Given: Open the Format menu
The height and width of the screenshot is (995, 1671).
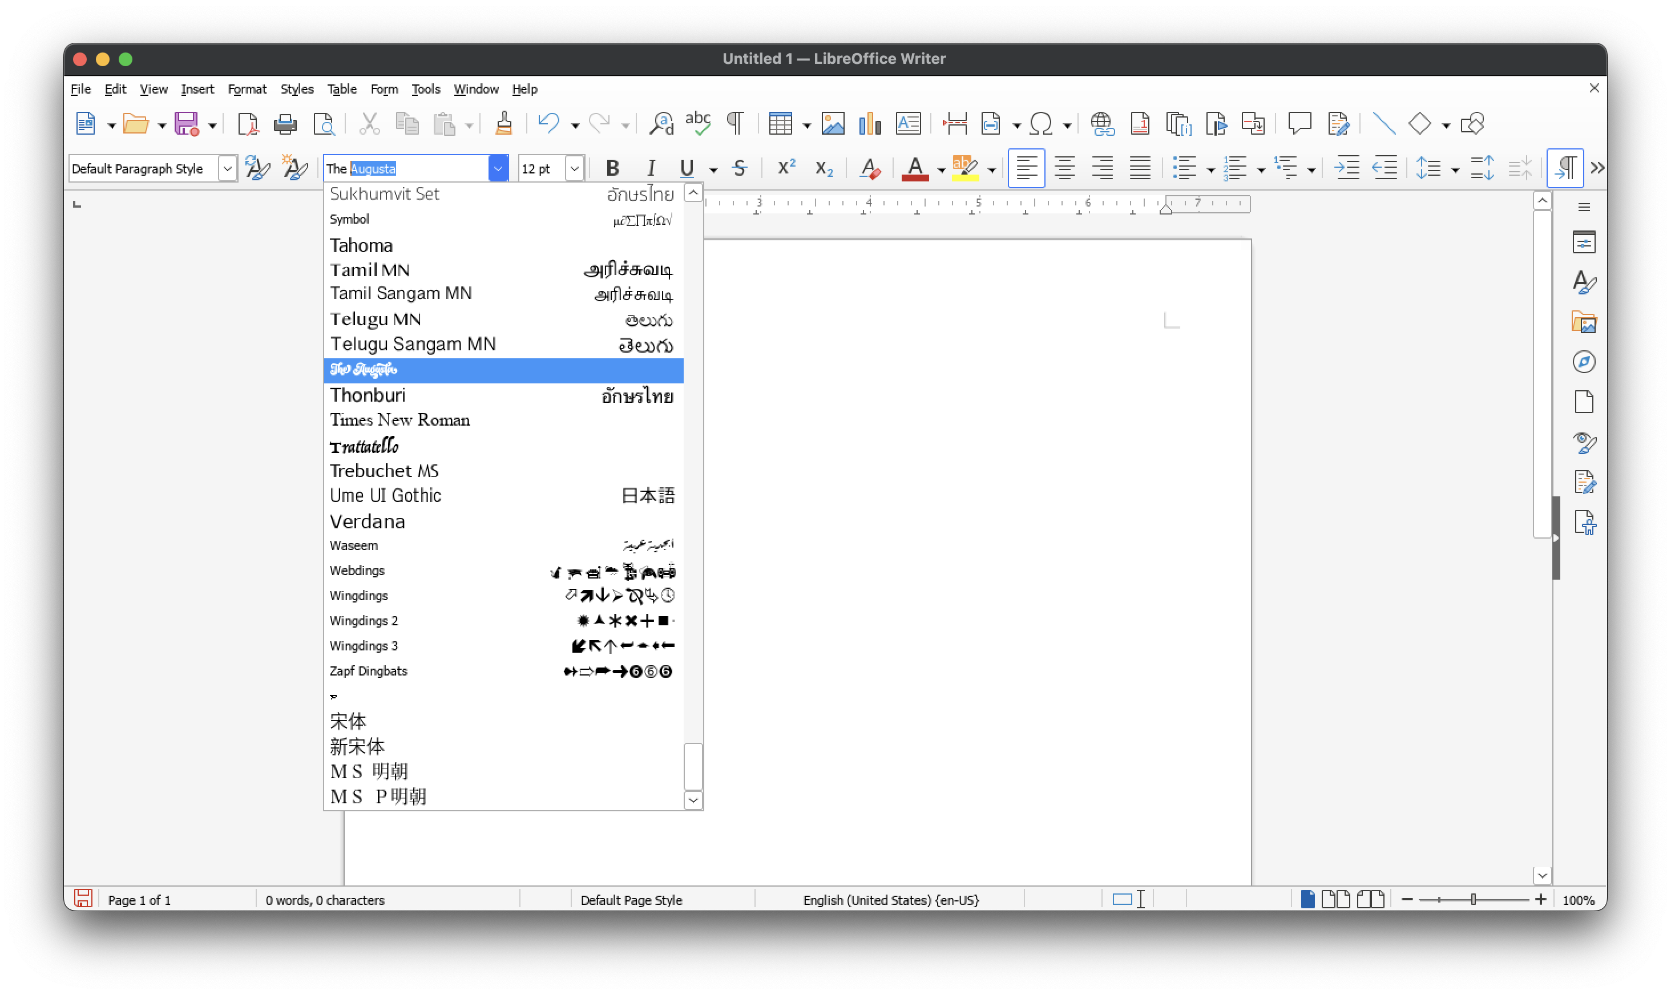Looking at the screenshot, I should coord(248,88).
